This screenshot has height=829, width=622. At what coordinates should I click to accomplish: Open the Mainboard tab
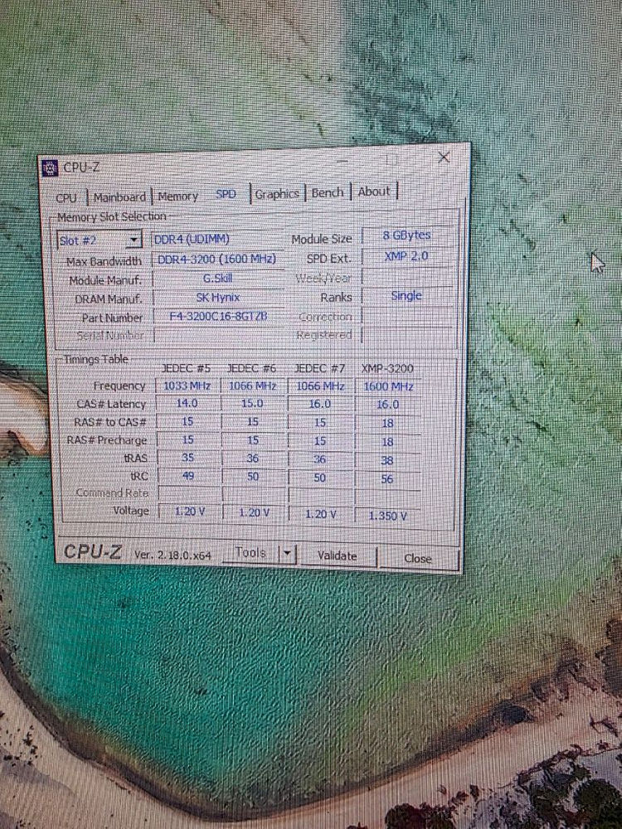coord(119,197)
